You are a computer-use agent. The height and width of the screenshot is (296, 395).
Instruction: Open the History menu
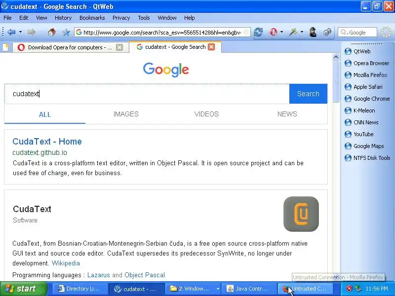[x=63, y=18]
